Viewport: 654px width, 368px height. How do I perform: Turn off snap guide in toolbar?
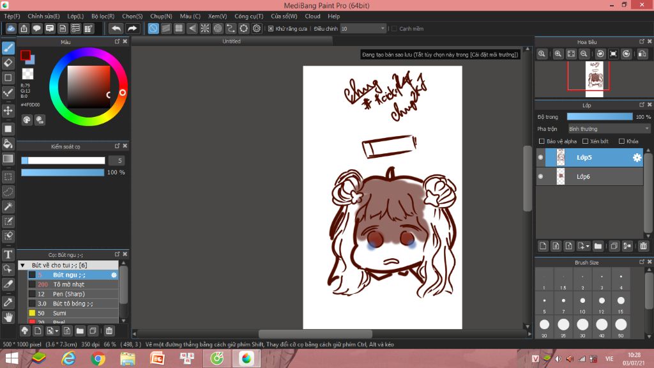153,28
